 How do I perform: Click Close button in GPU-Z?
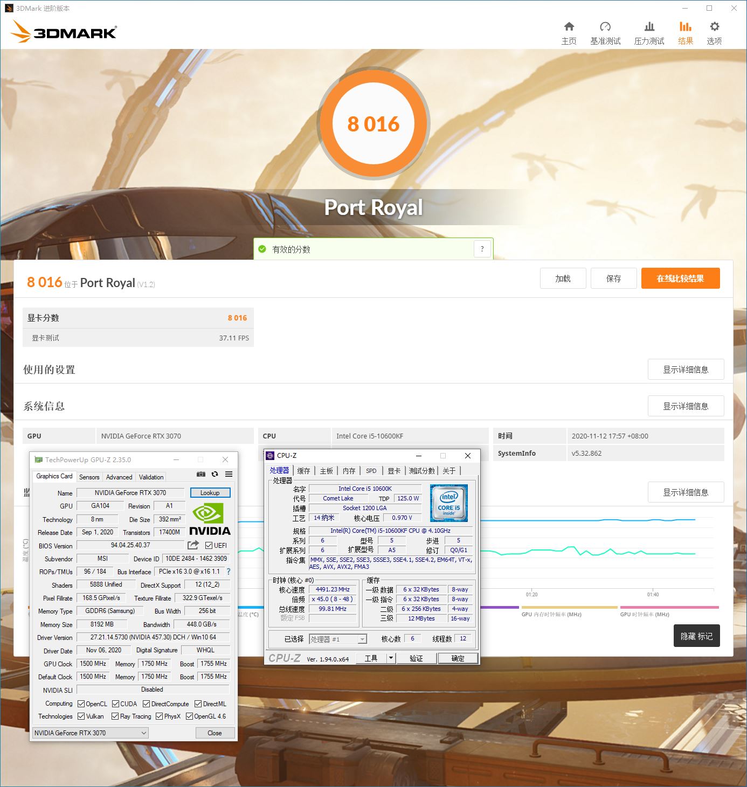pos(215,733)
